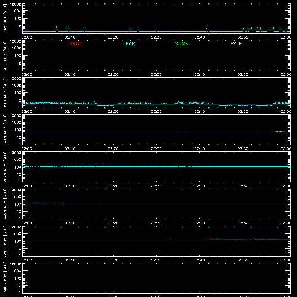This screenshot has width=297, height=297.
Task: Select the 1415 MHz [SFU] axis title
Action: tap(5, 130)
